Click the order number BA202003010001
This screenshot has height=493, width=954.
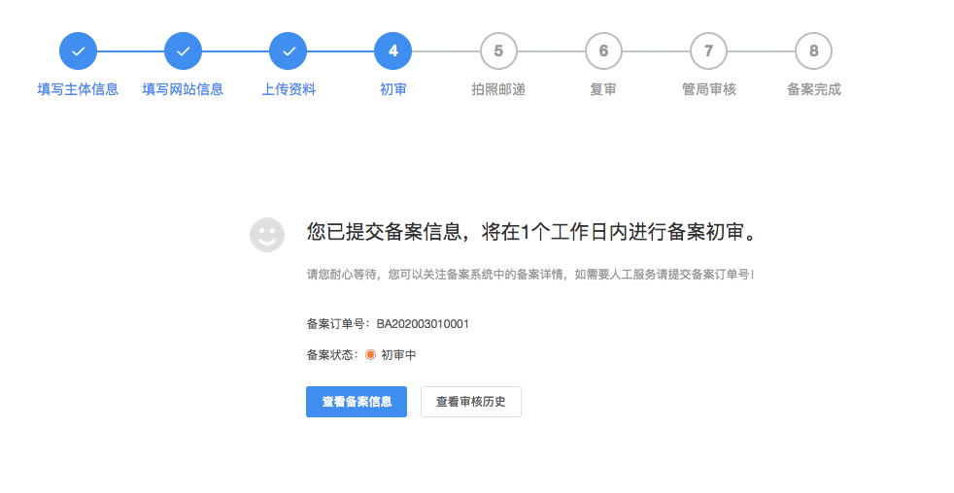423,324
